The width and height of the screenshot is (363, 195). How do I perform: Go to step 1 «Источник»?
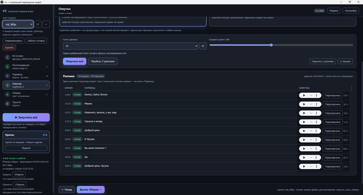pyautogui.click(x=26, y=57)
